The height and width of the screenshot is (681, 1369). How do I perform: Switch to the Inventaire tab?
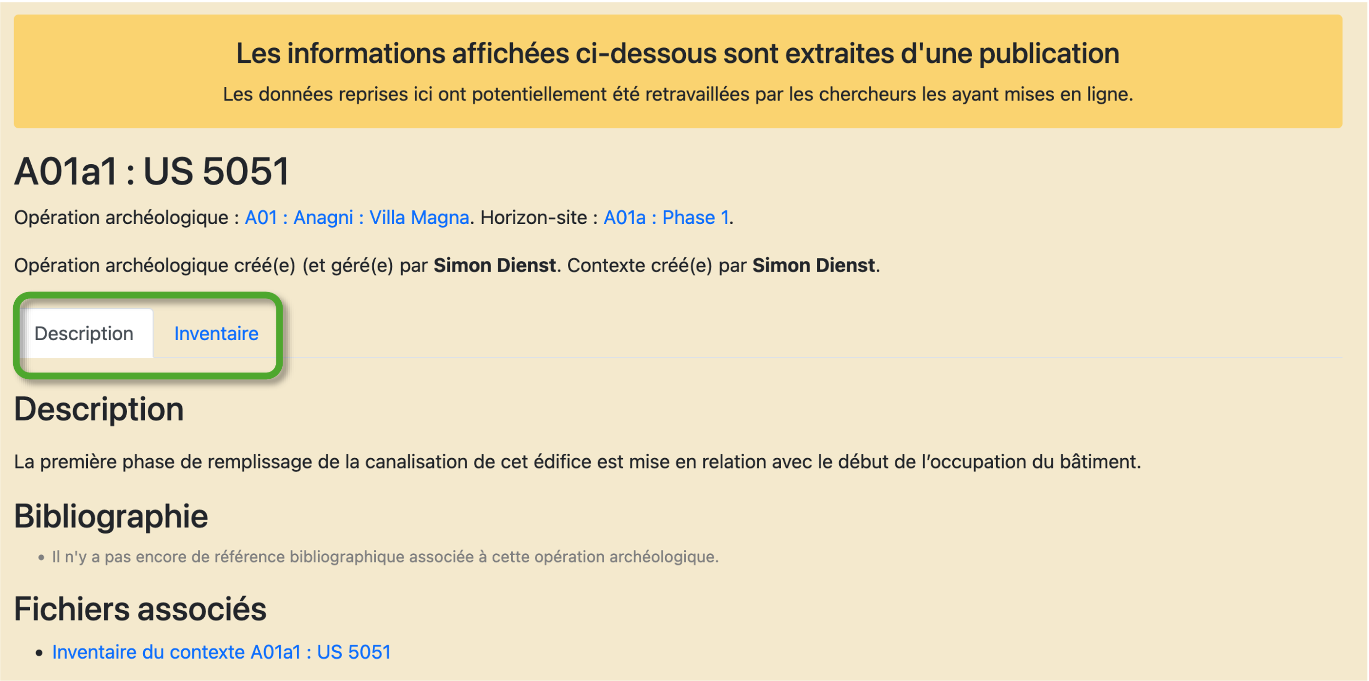click(x=216, y=334)
